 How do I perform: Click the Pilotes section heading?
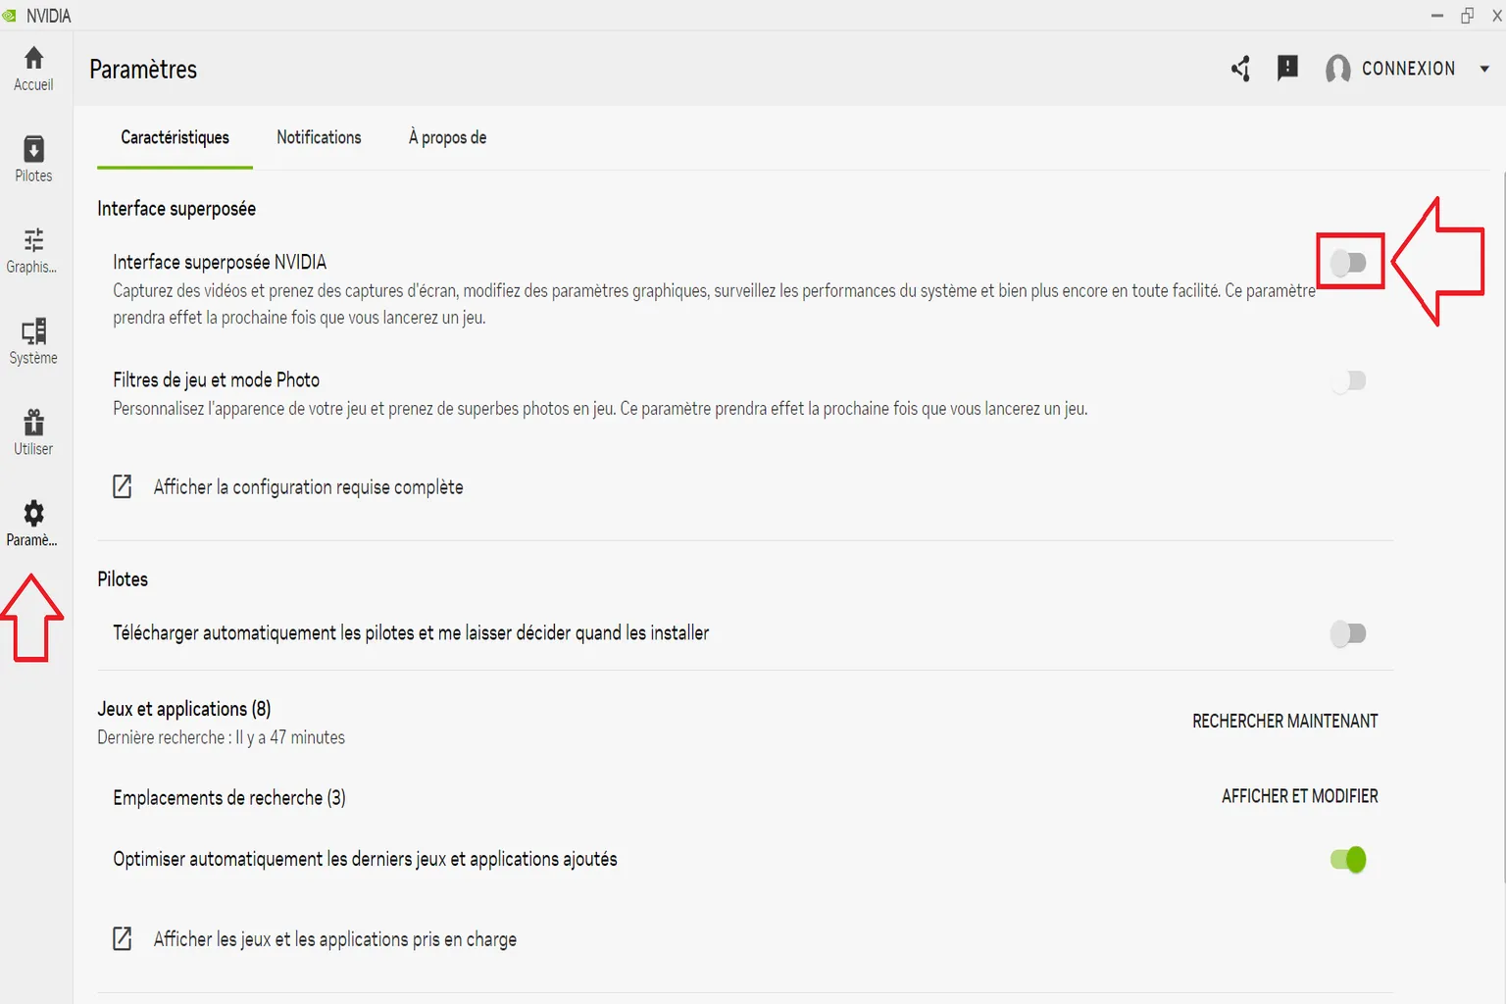(123, 579)
